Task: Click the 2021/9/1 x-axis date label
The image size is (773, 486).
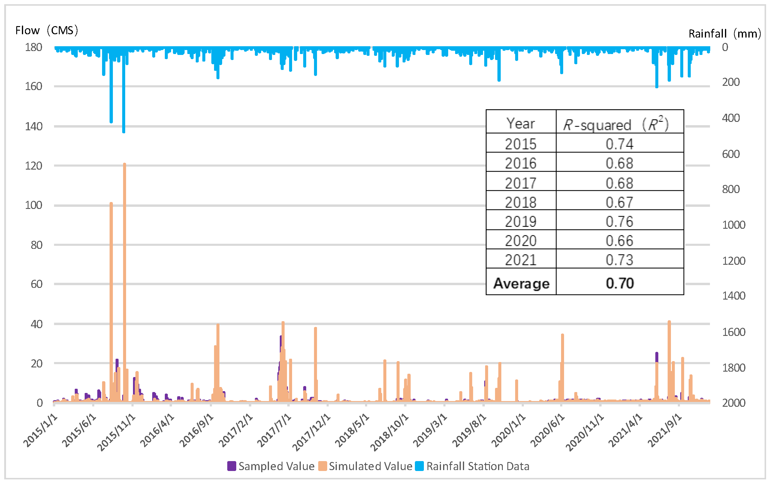Action: pyautogui.click(x=665, y=430)
